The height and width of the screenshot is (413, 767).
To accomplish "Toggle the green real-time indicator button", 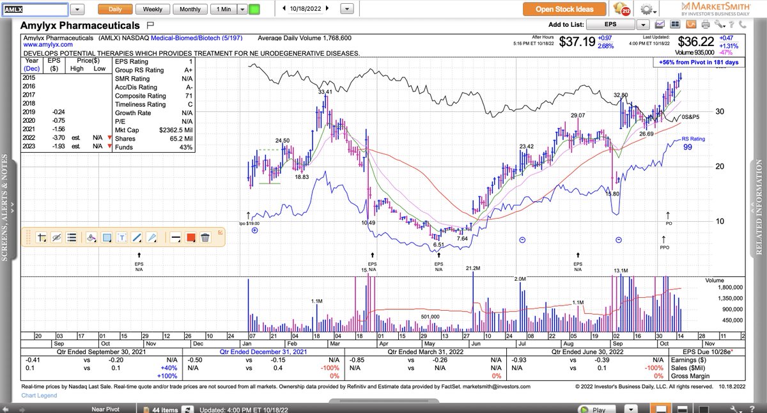I will click(x=254, y=10).
